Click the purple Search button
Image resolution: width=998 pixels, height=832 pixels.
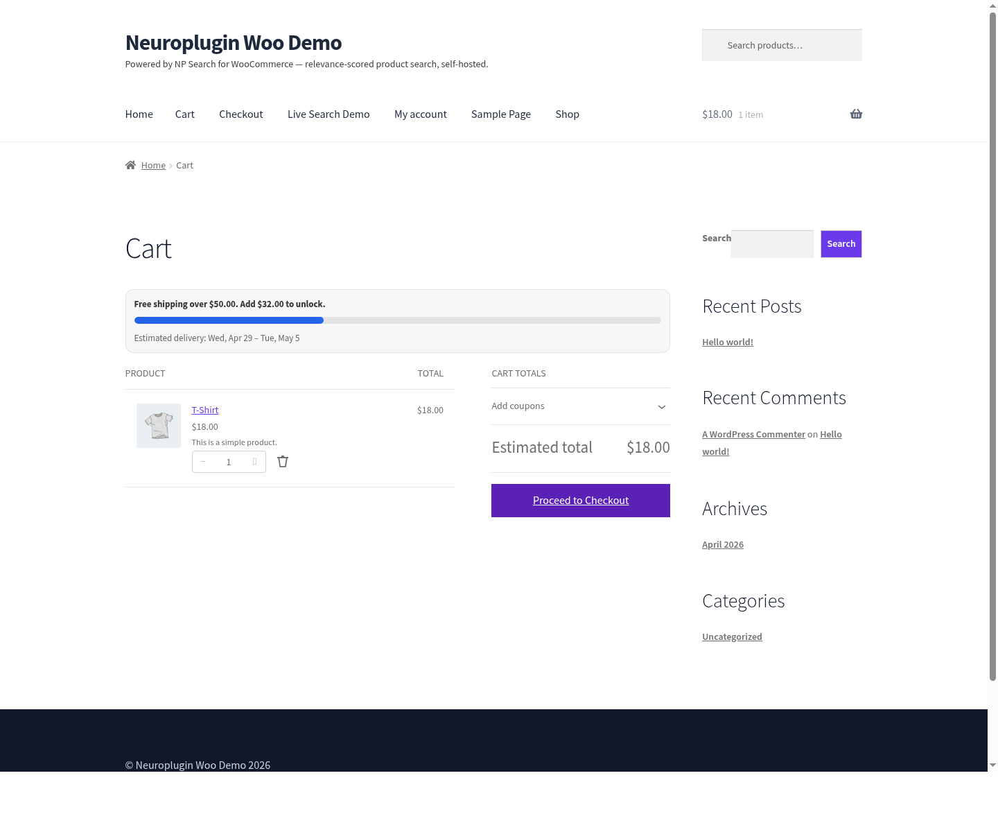click(841, 244)
